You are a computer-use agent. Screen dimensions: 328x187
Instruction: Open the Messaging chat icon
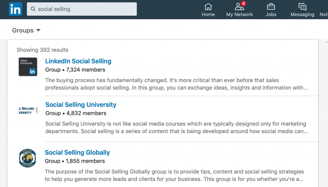(302, 6)
